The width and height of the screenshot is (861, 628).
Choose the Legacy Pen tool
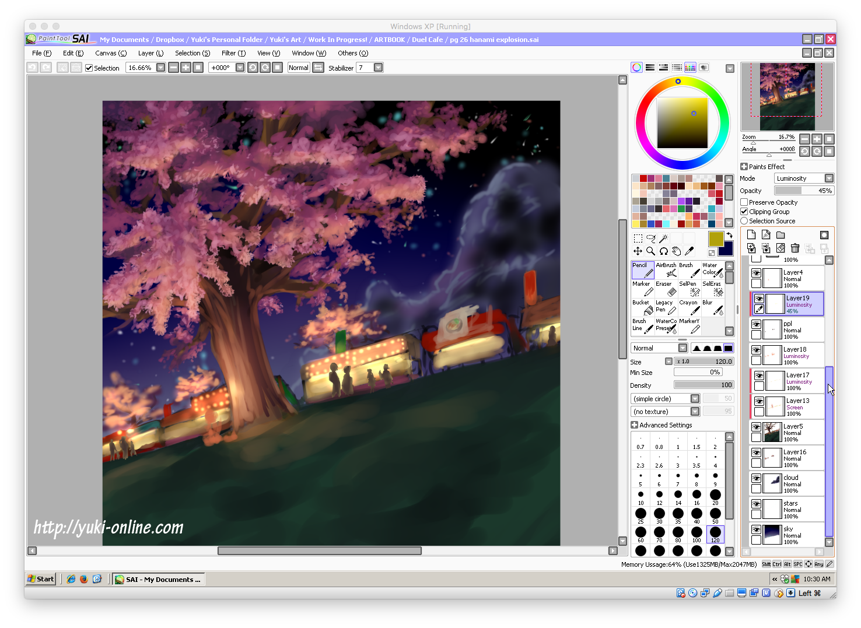[666, 307]
